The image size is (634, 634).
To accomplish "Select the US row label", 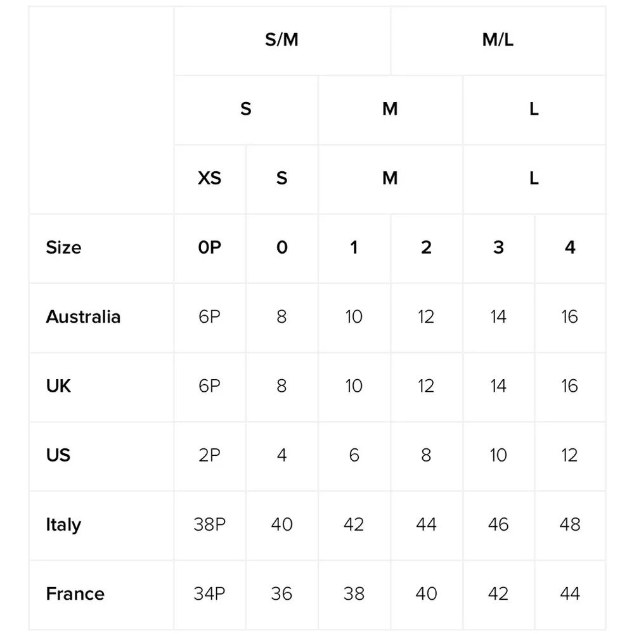I will click(58, 455).
